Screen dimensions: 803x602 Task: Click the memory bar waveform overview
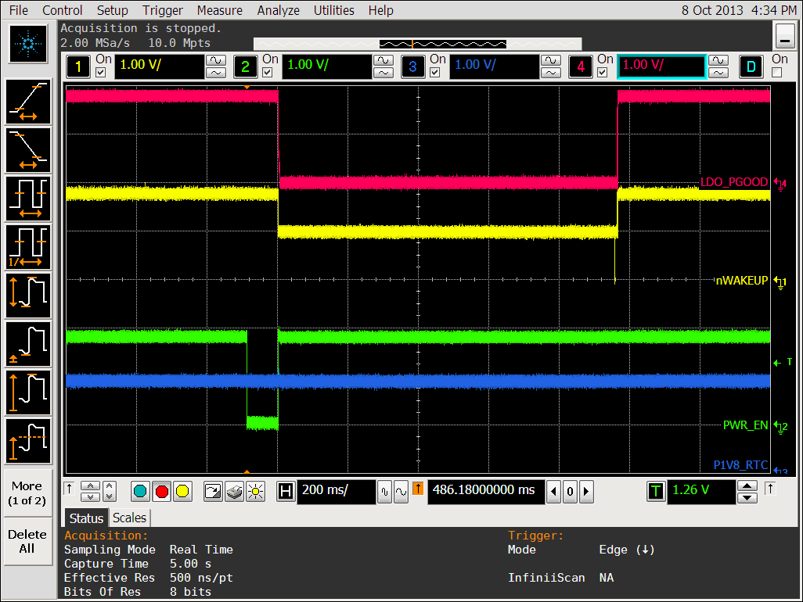[418, 44]
